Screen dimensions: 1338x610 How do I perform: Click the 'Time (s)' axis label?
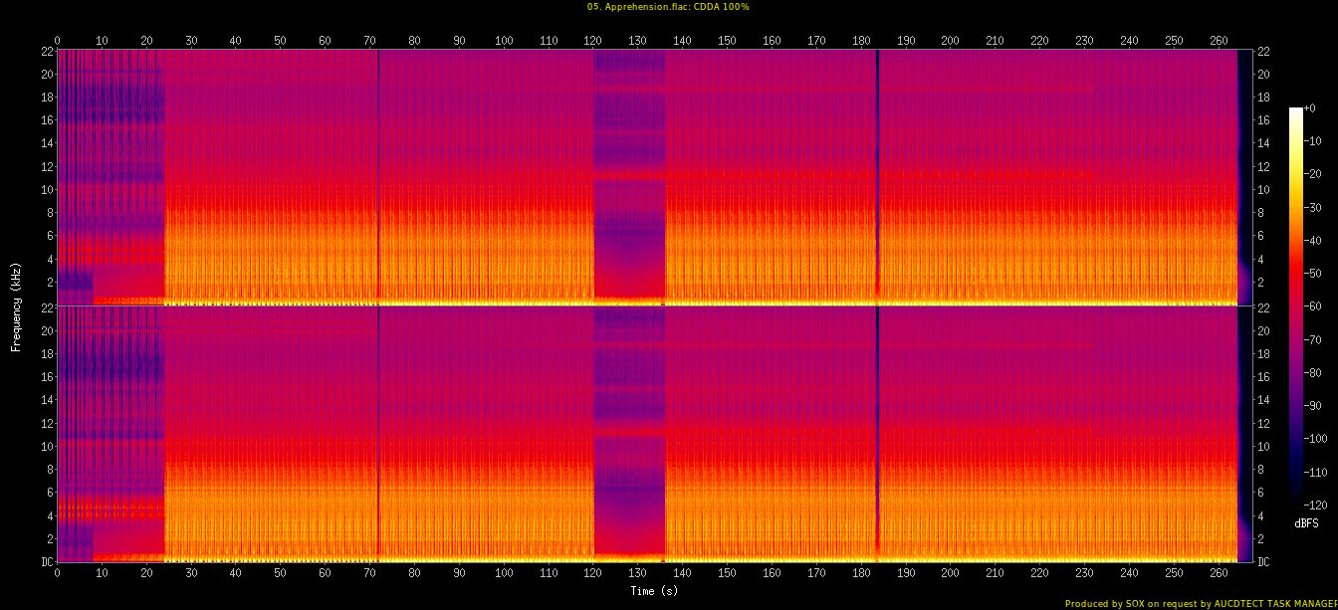pyautogui.click(x=654, y=590)
